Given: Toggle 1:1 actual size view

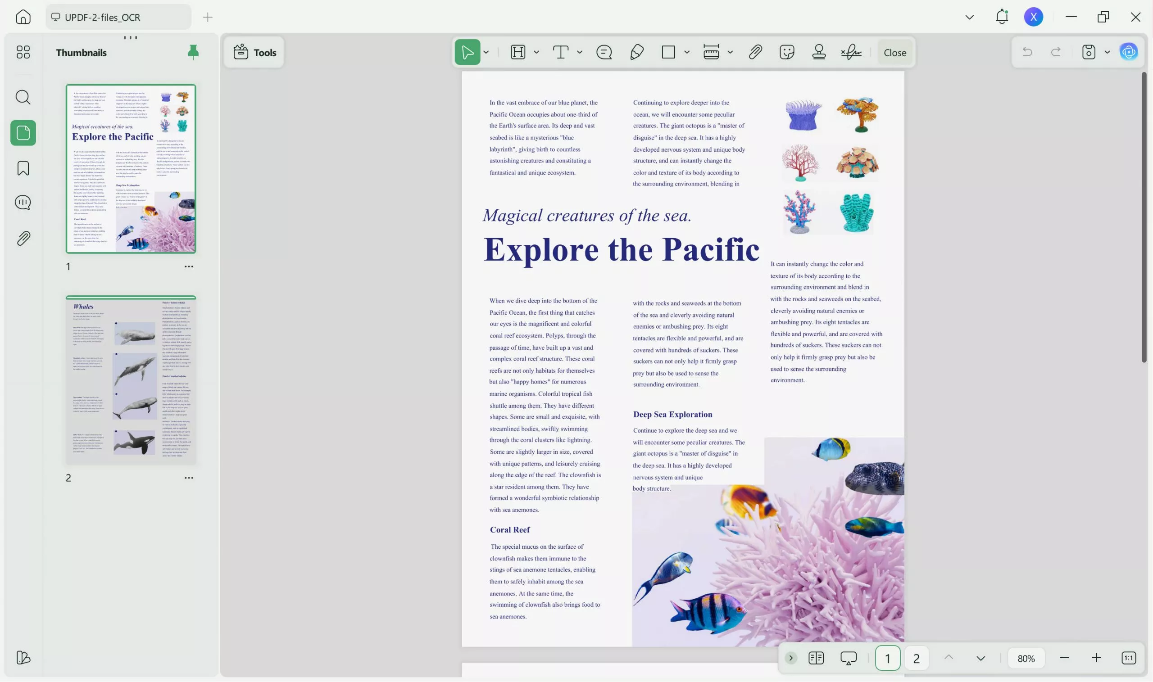Looking at the screenshot, I should point(1129,658).
